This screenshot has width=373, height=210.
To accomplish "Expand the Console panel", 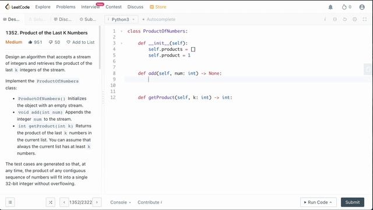I will coord(121,202).
